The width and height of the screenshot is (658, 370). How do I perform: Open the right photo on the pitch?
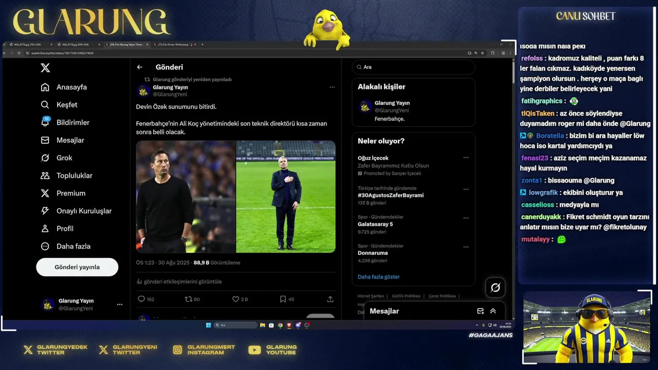point(286,197)
